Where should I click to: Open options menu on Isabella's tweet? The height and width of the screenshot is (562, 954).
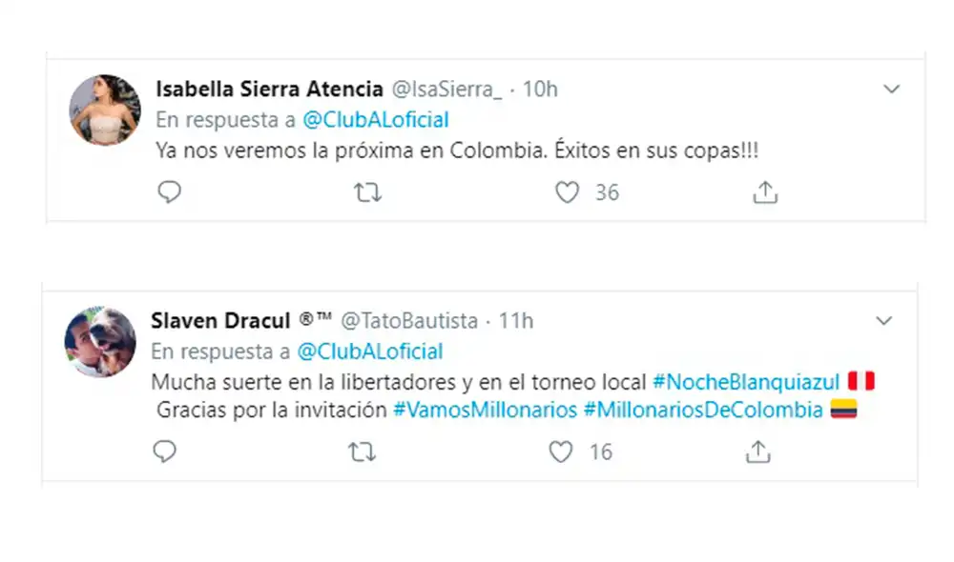(893, 88)
